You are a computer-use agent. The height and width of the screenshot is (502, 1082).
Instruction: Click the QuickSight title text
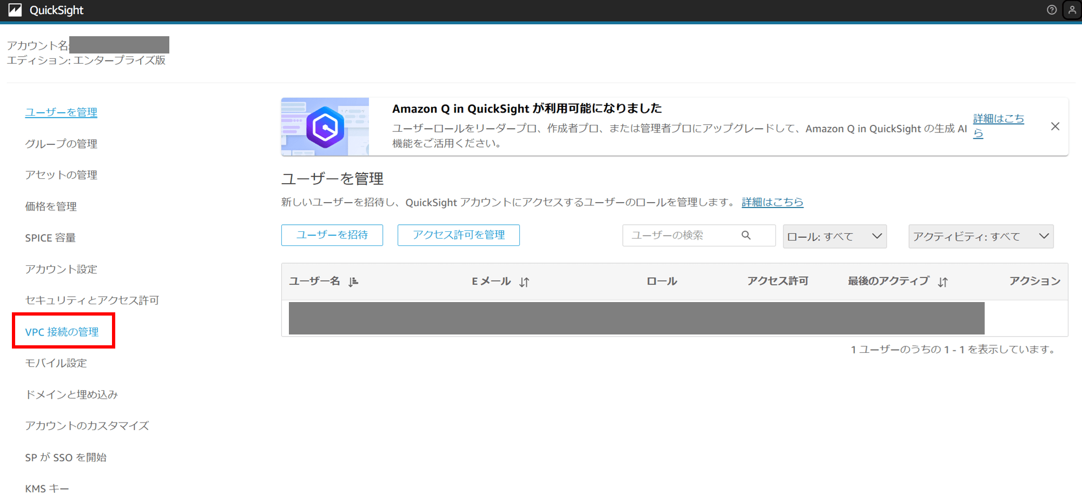(56, 10)
